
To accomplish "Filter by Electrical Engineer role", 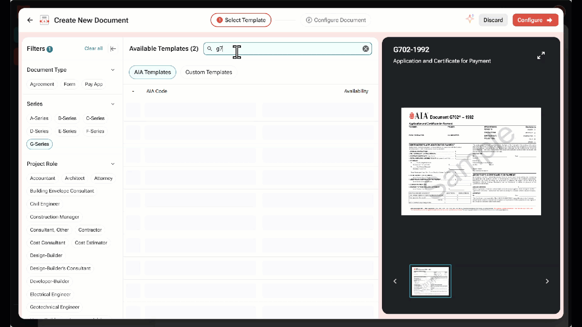I will pos(50,294).
